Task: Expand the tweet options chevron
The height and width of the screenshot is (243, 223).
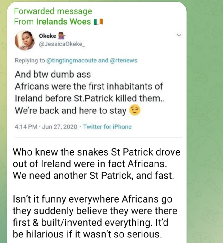Action: tap(179, 36)
